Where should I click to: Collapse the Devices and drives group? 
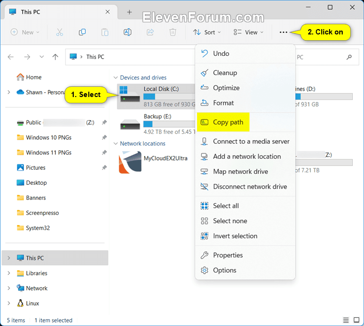[x=116, y=78]
